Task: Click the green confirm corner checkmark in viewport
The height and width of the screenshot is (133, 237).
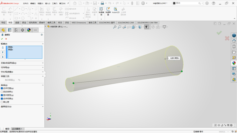Action: pyautogui.click(x=219, y=33)
